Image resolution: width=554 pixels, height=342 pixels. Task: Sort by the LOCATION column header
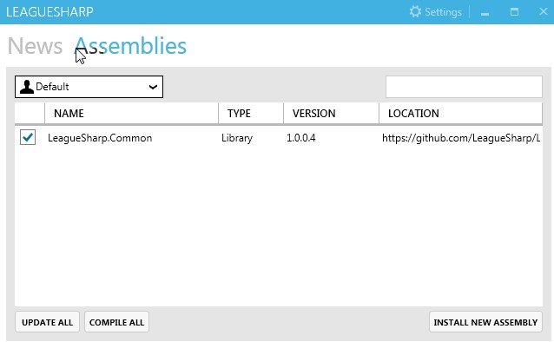pyautogui.click(x=461, y=114)
